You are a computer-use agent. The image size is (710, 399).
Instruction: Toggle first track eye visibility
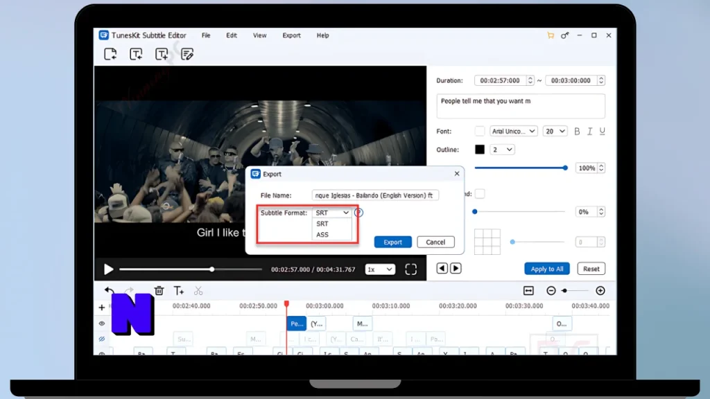101,323
